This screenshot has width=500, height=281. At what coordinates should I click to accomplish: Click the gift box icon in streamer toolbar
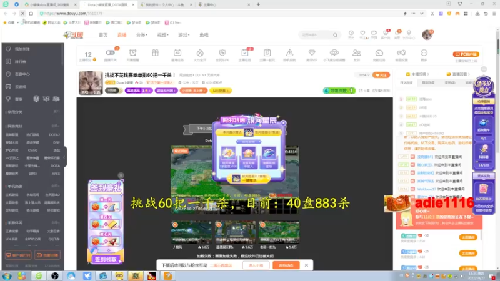pos(155,53)
